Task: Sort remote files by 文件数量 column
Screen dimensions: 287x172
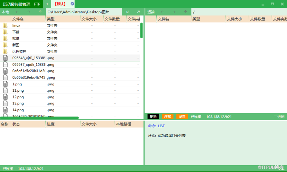Action: 260,19
